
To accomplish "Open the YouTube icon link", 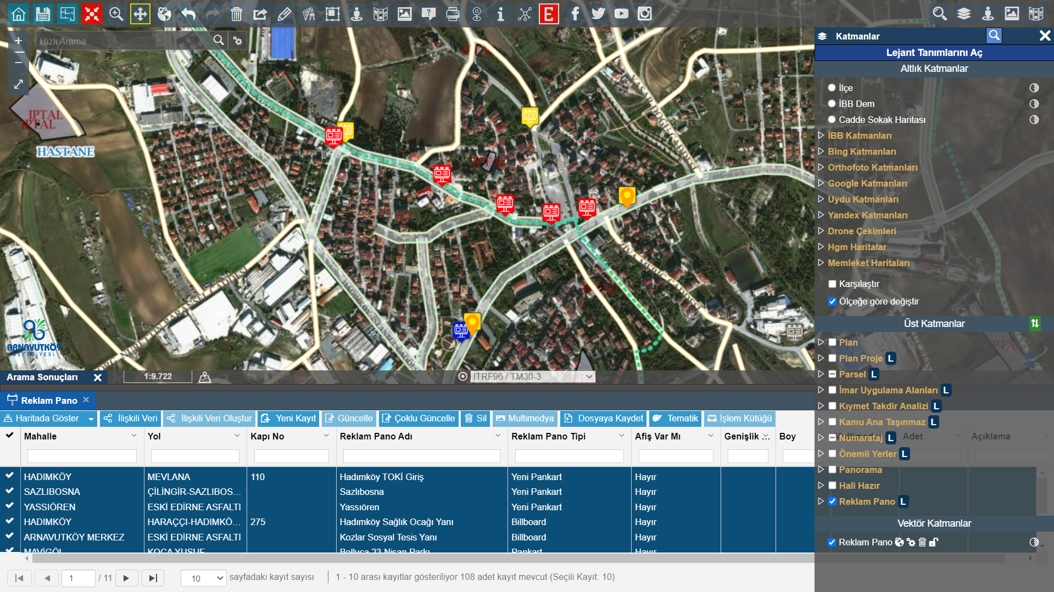I will coord(621,14).
